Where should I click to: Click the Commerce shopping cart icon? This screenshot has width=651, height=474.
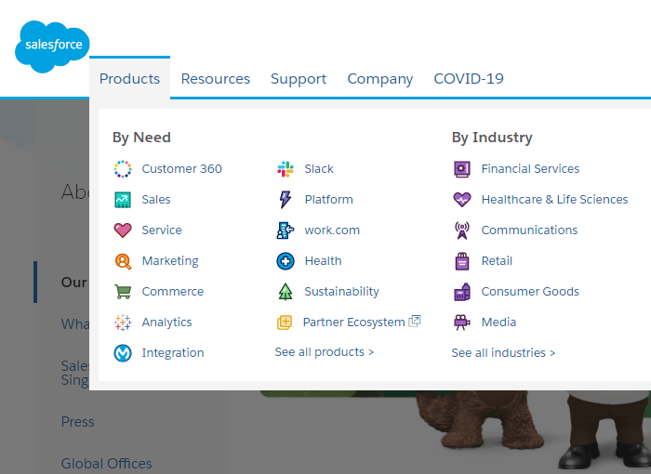point(123,292)
